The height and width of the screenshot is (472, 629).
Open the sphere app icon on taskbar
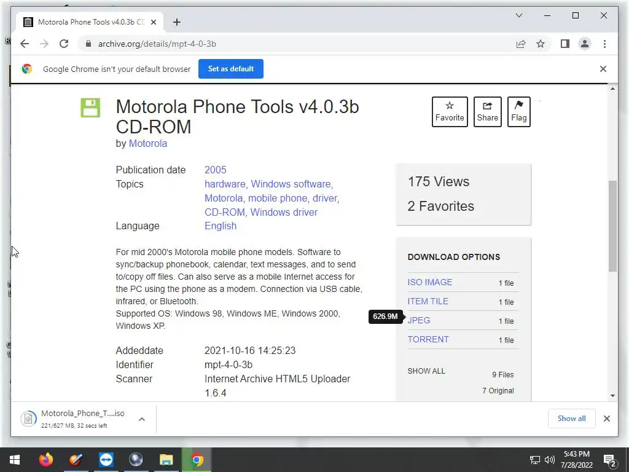coord(136,460)
